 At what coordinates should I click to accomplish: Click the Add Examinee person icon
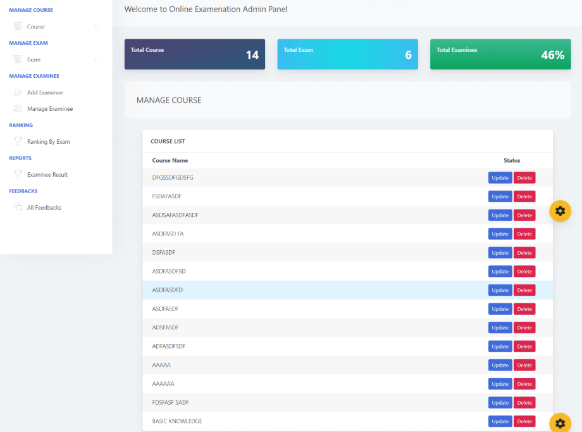tap(18, 92)
